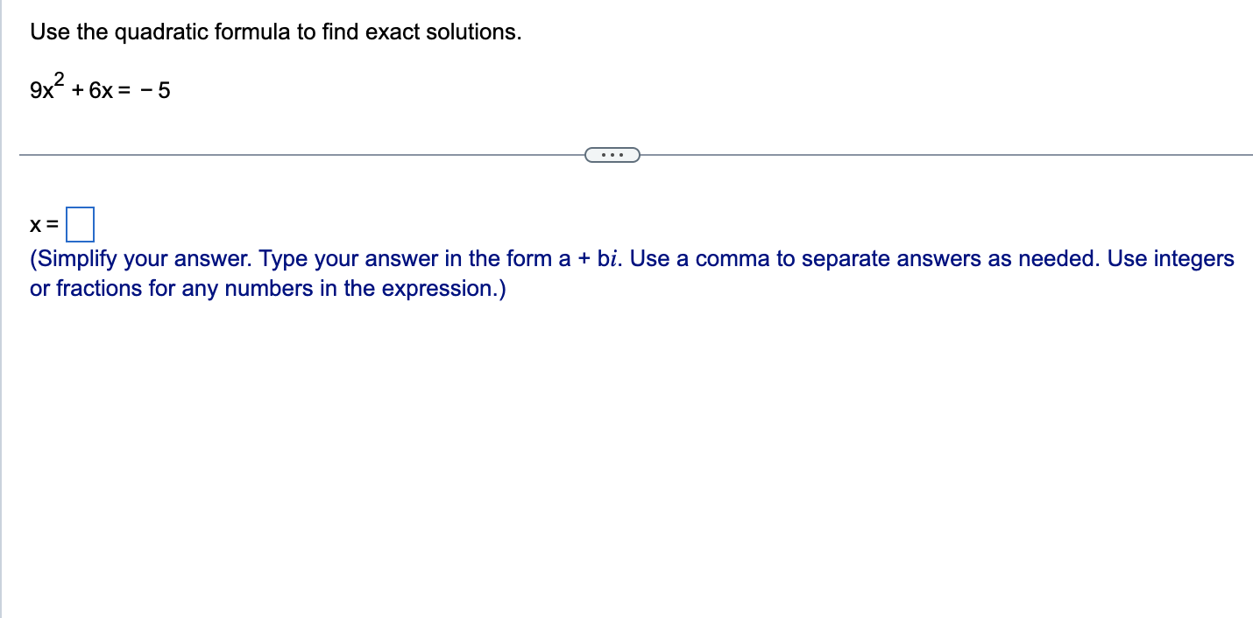1253x618 pixels.
Task: Click the '− 5' term in the equation
Action: coord(157,90)
